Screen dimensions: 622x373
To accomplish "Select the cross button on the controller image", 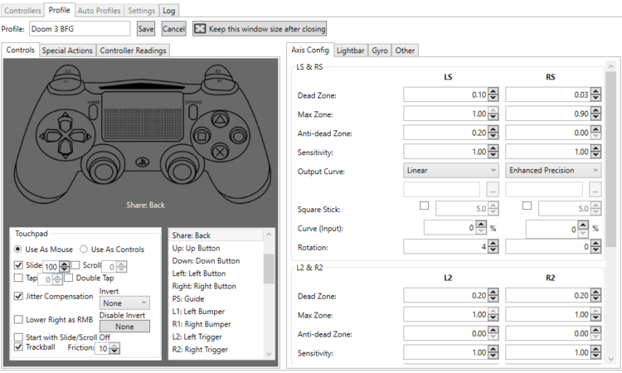I will [x=220, y=152].
